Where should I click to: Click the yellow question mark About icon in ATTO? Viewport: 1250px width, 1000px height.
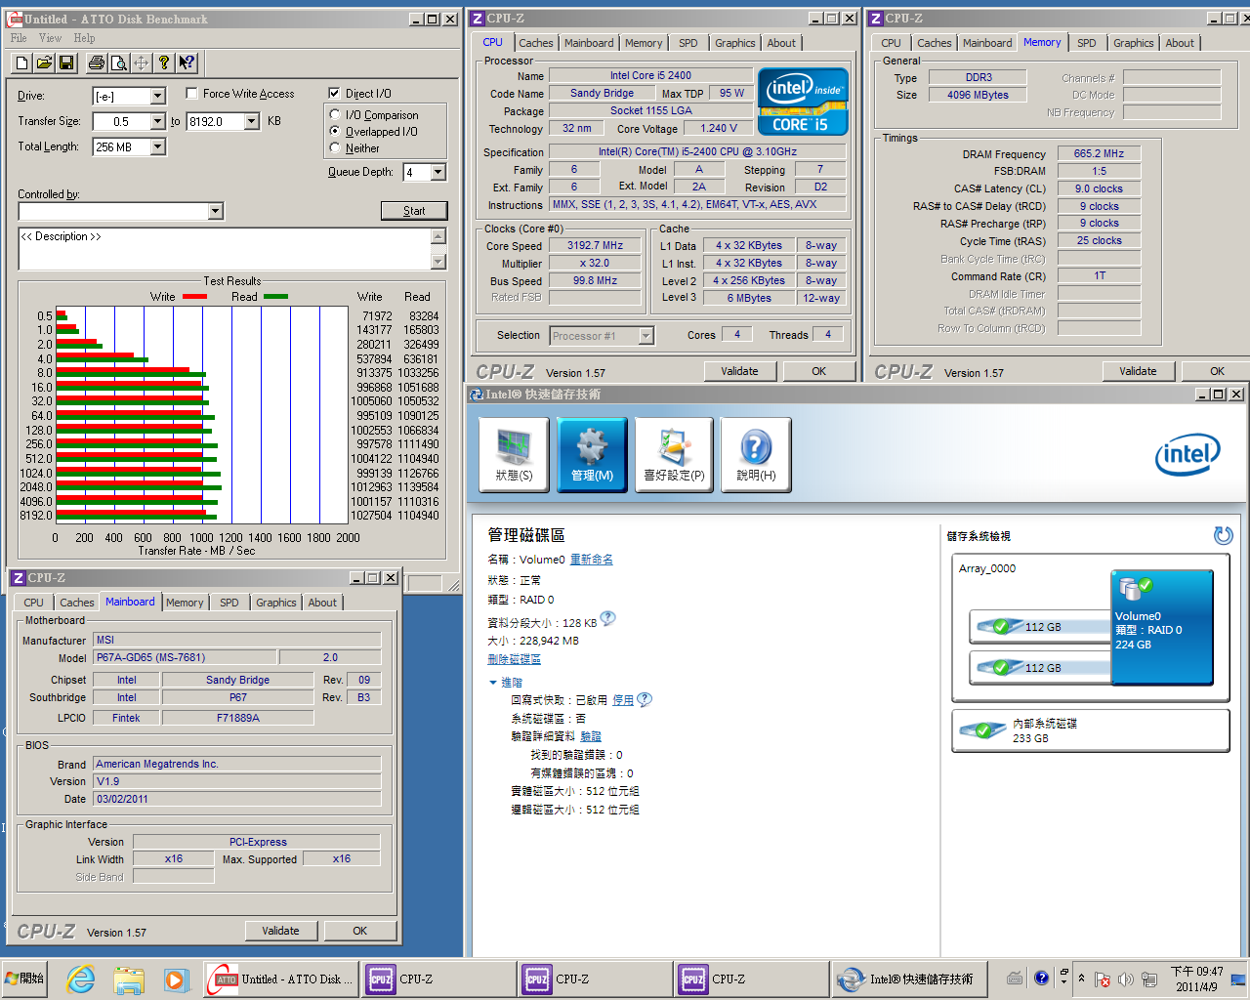164,62
